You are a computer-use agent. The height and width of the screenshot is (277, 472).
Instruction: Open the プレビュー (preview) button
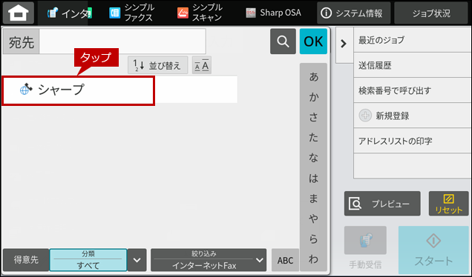pos(382,204)
